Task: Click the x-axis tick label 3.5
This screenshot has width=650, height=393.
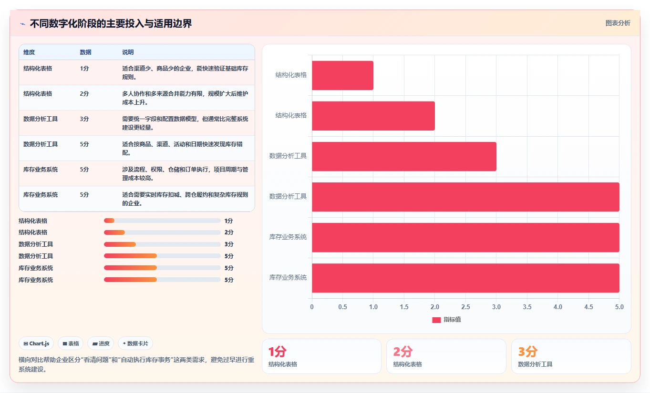Action: (527, 307)
